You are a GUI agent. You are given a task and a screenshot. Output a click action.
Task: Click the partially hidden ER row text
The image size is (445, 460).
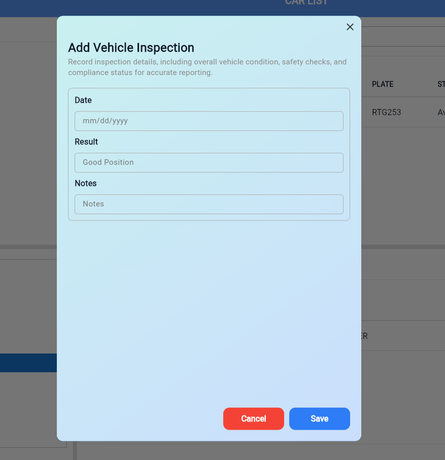(x=364, y=336)
